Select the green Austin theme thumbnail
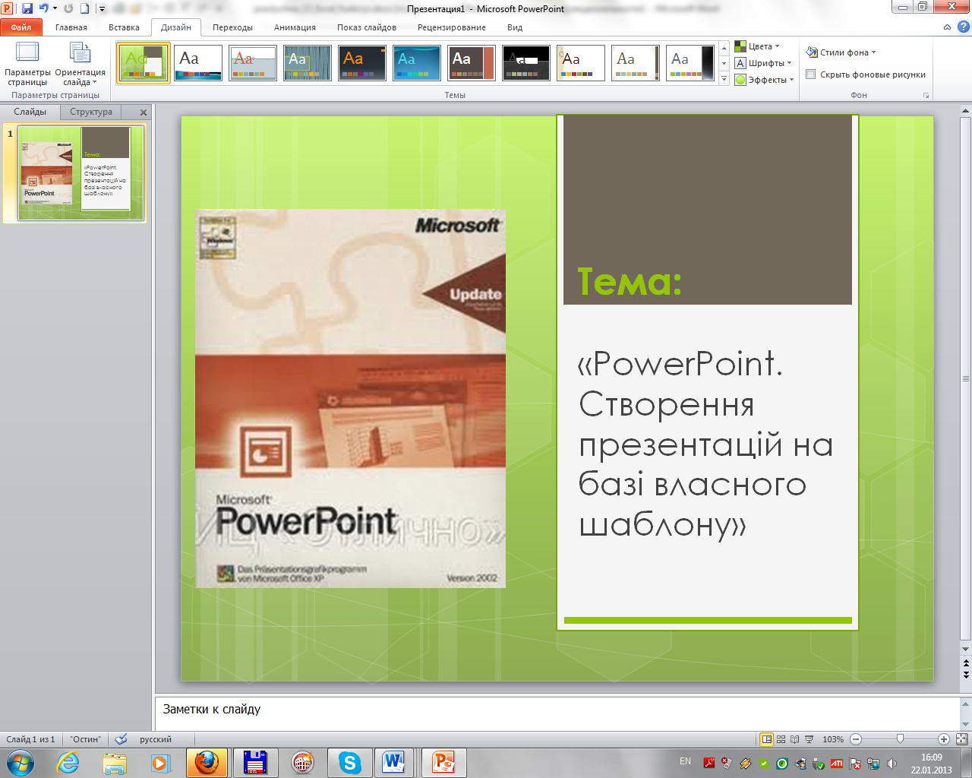972x778 pixels. [x=144, y=63]
